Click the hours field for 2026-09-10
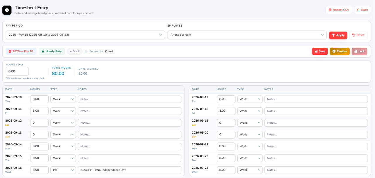 click(x=39, y=99)
